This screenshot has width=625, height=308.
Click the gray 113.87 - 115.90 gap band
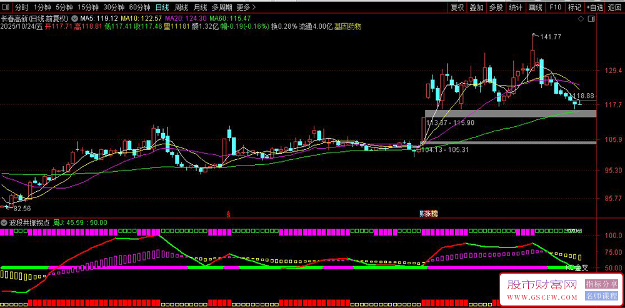coord(509,113)
